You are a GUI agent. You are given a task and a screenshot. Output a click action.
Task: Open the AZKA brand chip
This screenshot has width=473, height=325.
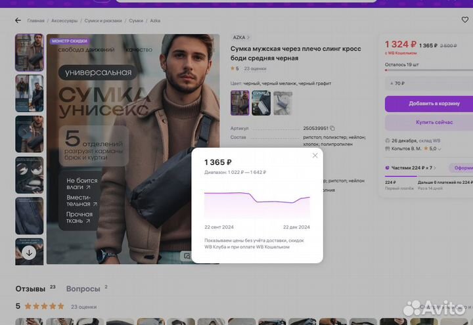coord(240,37)
